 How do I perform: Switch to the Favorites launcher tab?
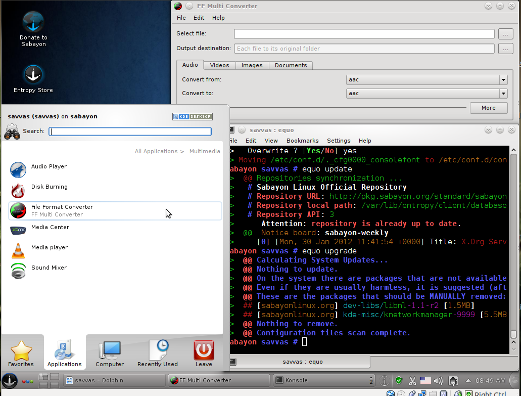(x=21, y=354)
